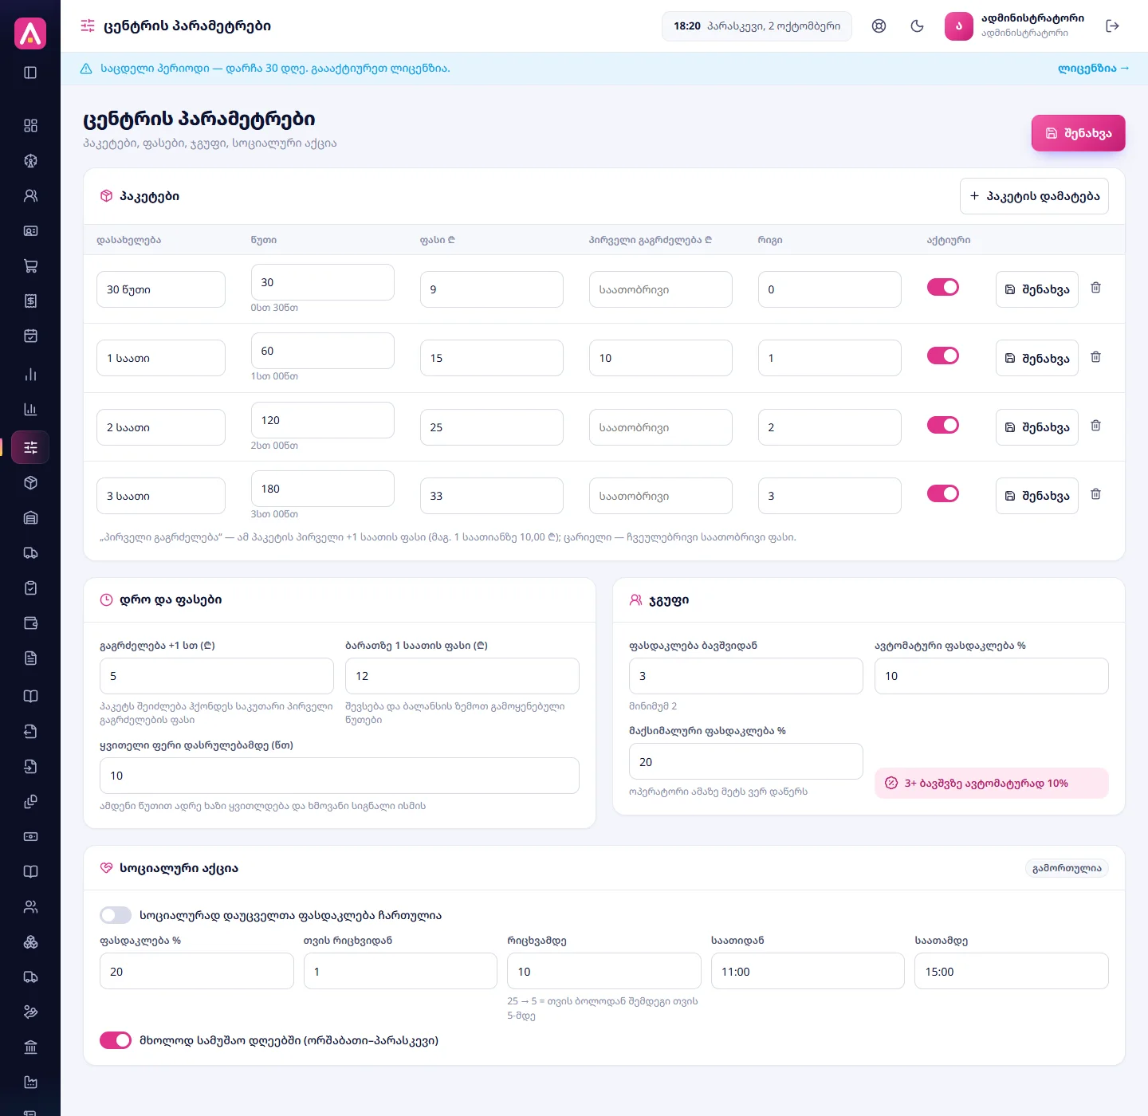
Task: Disable the 2 საათი package active toggle
Action: coord(943,425)
